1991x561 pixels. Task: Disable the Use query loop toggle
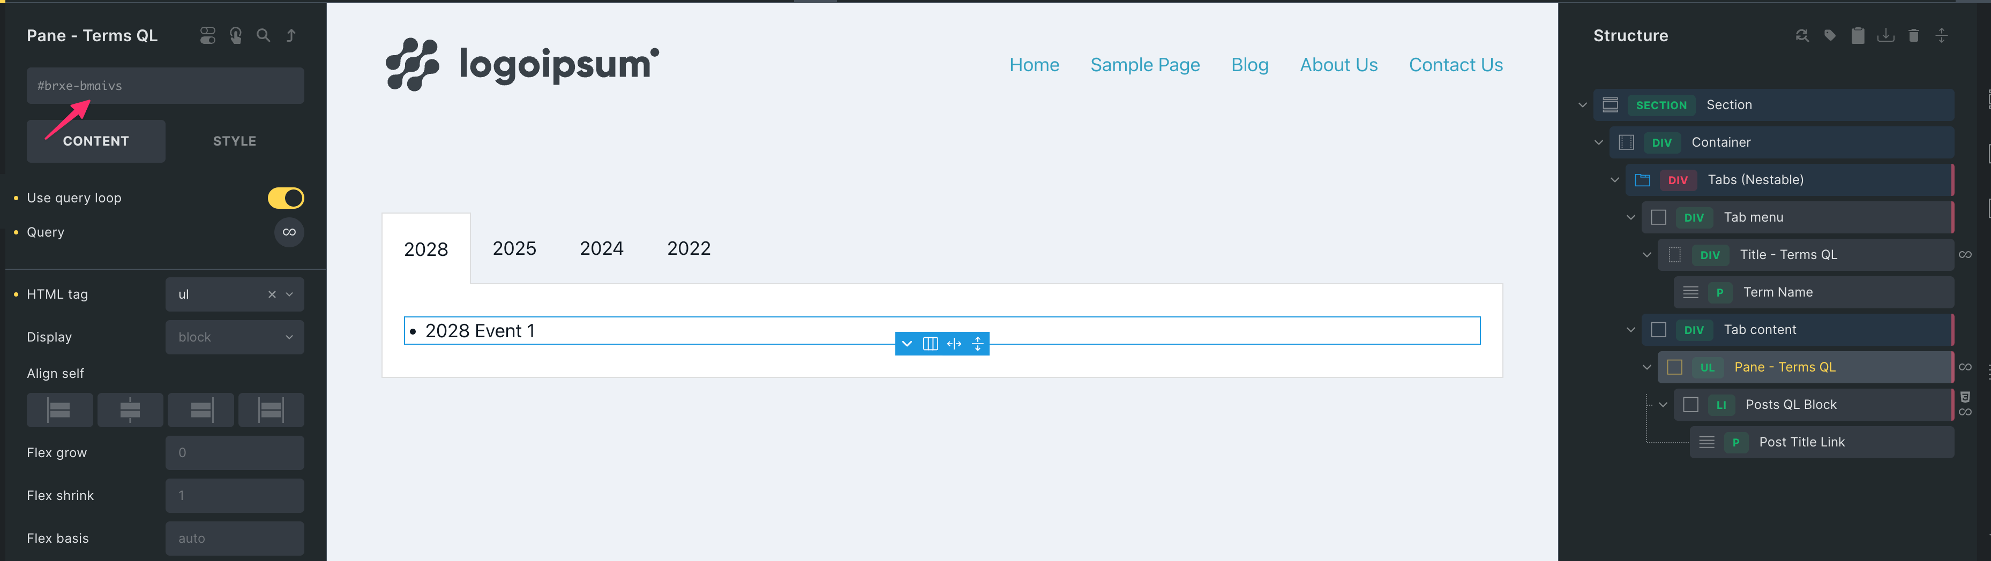click(x=285, y=198)
